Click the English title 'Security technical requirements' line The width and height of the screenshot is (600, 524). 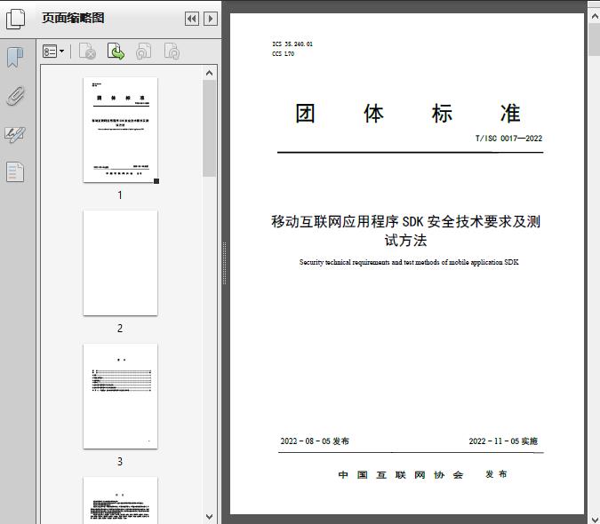click(409, 262)
